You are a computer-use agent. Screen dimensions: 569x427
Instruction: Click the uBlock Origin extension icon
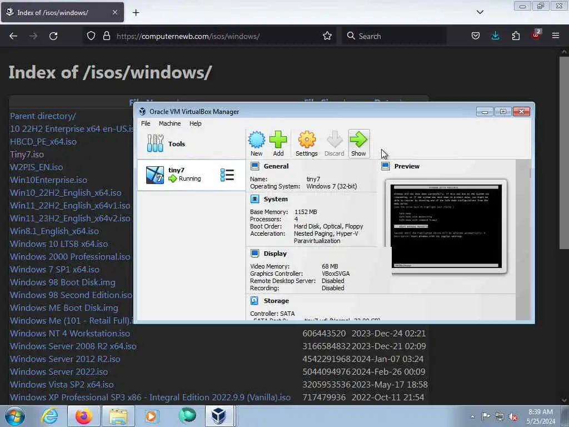pos(536,35)
